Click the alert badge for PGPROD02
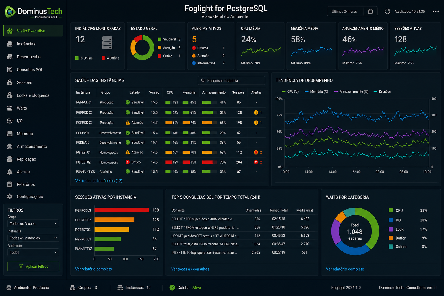 click(256, 112)
